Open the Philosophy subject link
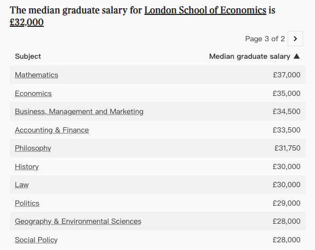This screenshot has height=250, width=315. pyautogui.click(x=33, y=148)
